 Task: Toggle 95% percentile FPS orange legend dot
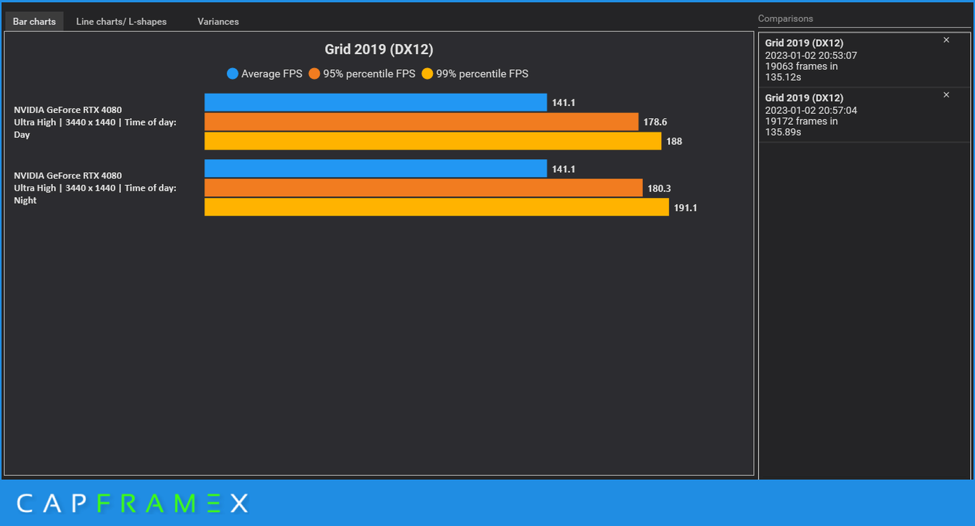tap(314, 74)
